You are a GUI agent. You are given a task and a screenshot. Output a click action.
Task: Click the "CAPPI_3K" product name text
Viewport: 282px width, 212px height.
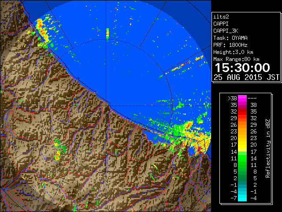pyautogui.click(x=226, y=31)
